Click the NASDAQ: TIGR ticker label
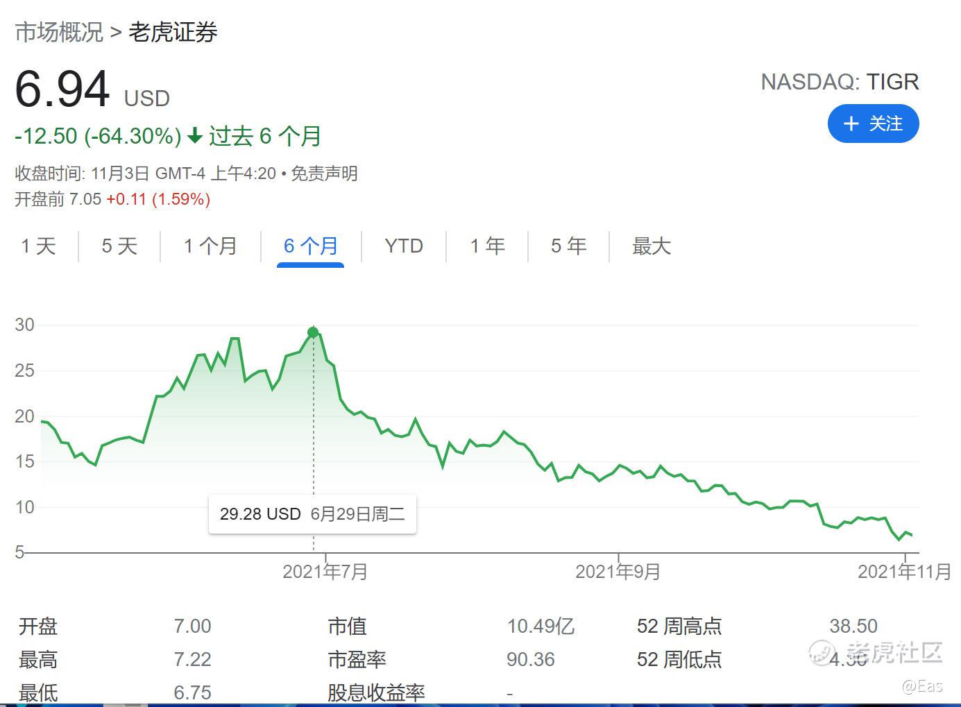Image resolution: width=961 pixels, height=707 pixels. point(840,82)
